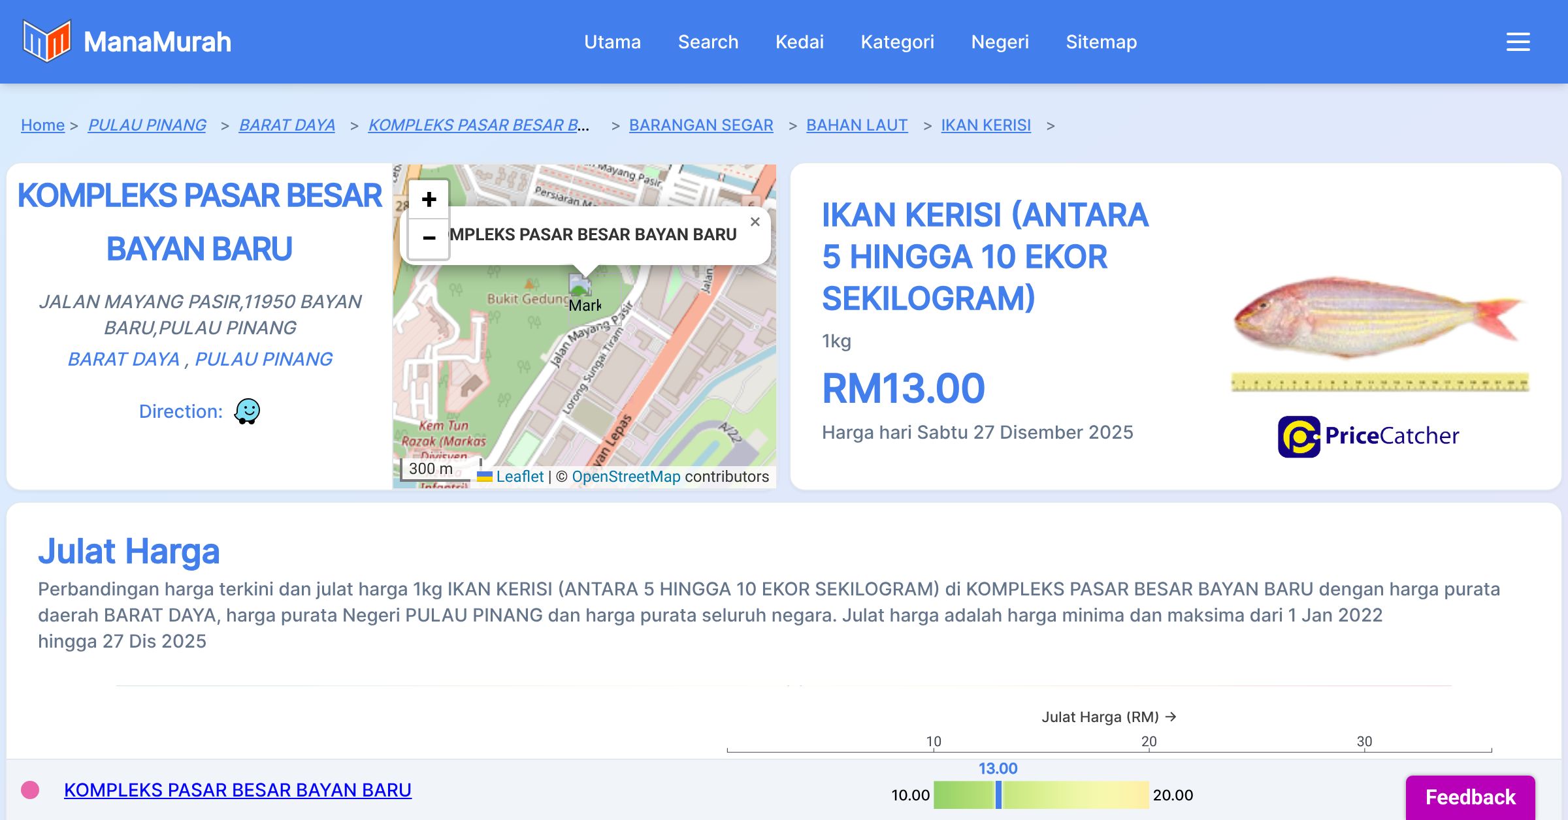Go to the Negeri page
Image resolution: width=1568 pixels, height=820 pixels.
point(1000,42)
